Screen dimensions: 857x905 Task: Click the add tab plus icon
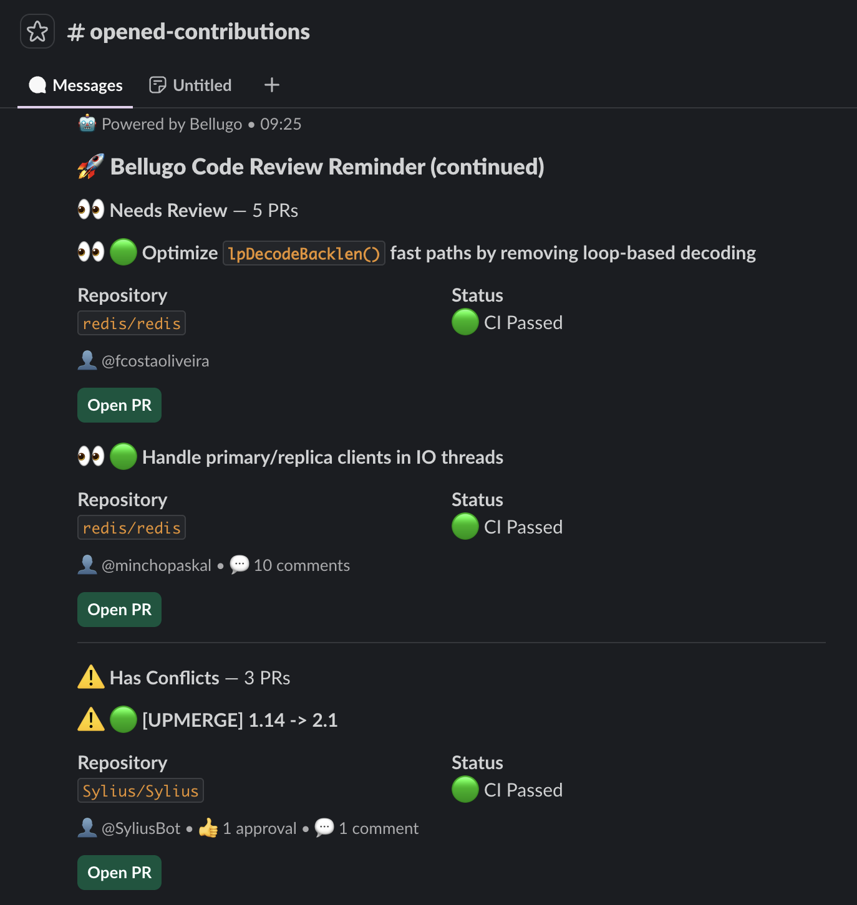coord(272,85)
